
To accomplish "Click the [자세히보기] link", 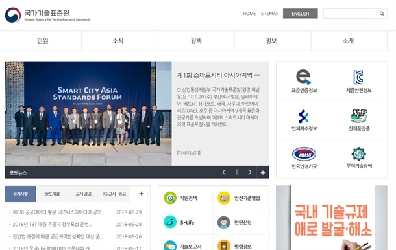I will click(x=189, y=153).
